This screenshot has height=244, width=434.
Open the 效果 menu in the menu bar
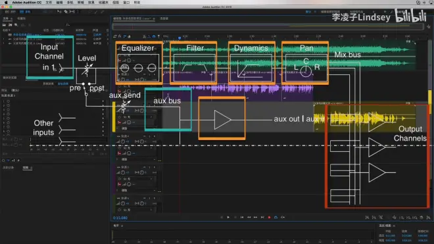pyautogui.click(x=91, y=3)
